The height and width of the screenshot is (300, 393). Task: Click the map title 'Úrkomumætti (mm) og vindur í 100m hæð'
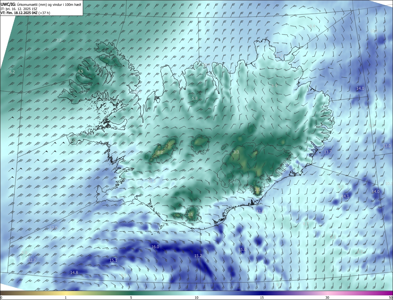[x=49, y=4]
